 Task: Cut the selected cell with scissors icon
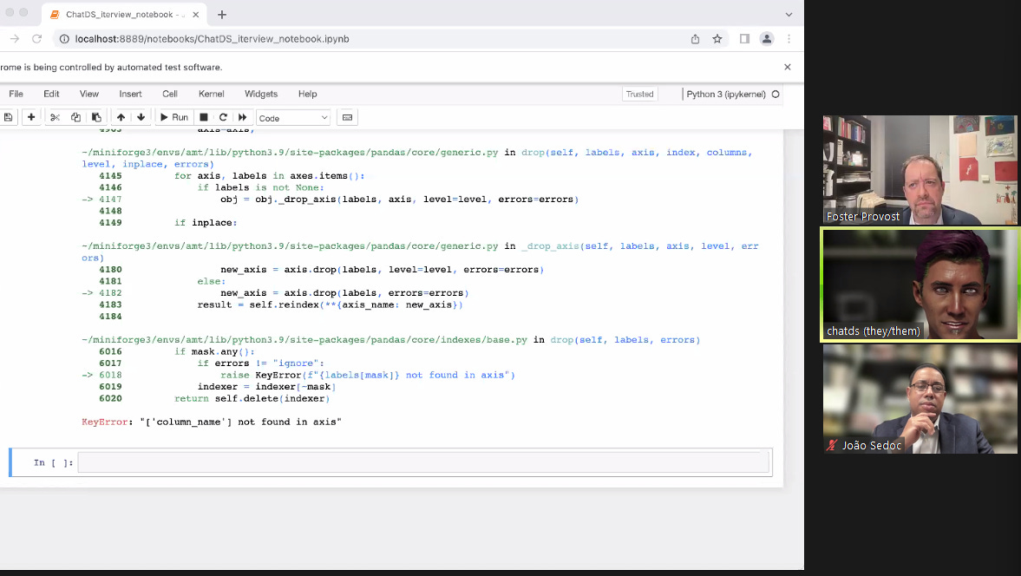point(54,116)
